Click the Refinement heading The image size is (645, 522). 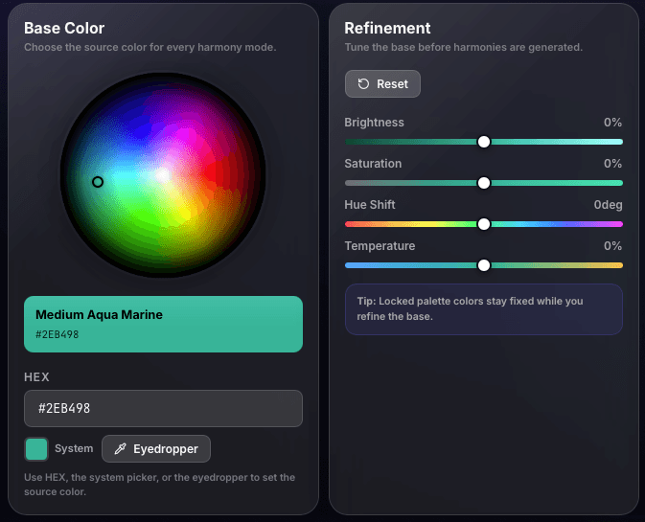tap(387, 29)
